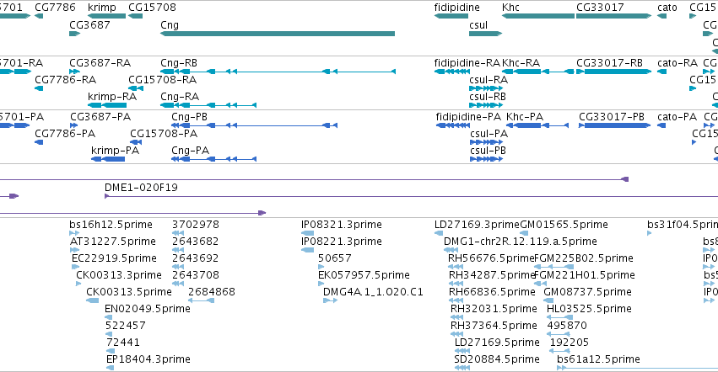Select CK00313.3prime EST label
The image size is (718, 372).
pyautogui.click(x=119, y=275)
